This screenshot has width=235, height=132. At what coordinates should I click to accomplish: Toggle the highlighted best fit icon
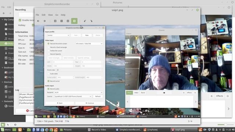pos(74,21)
